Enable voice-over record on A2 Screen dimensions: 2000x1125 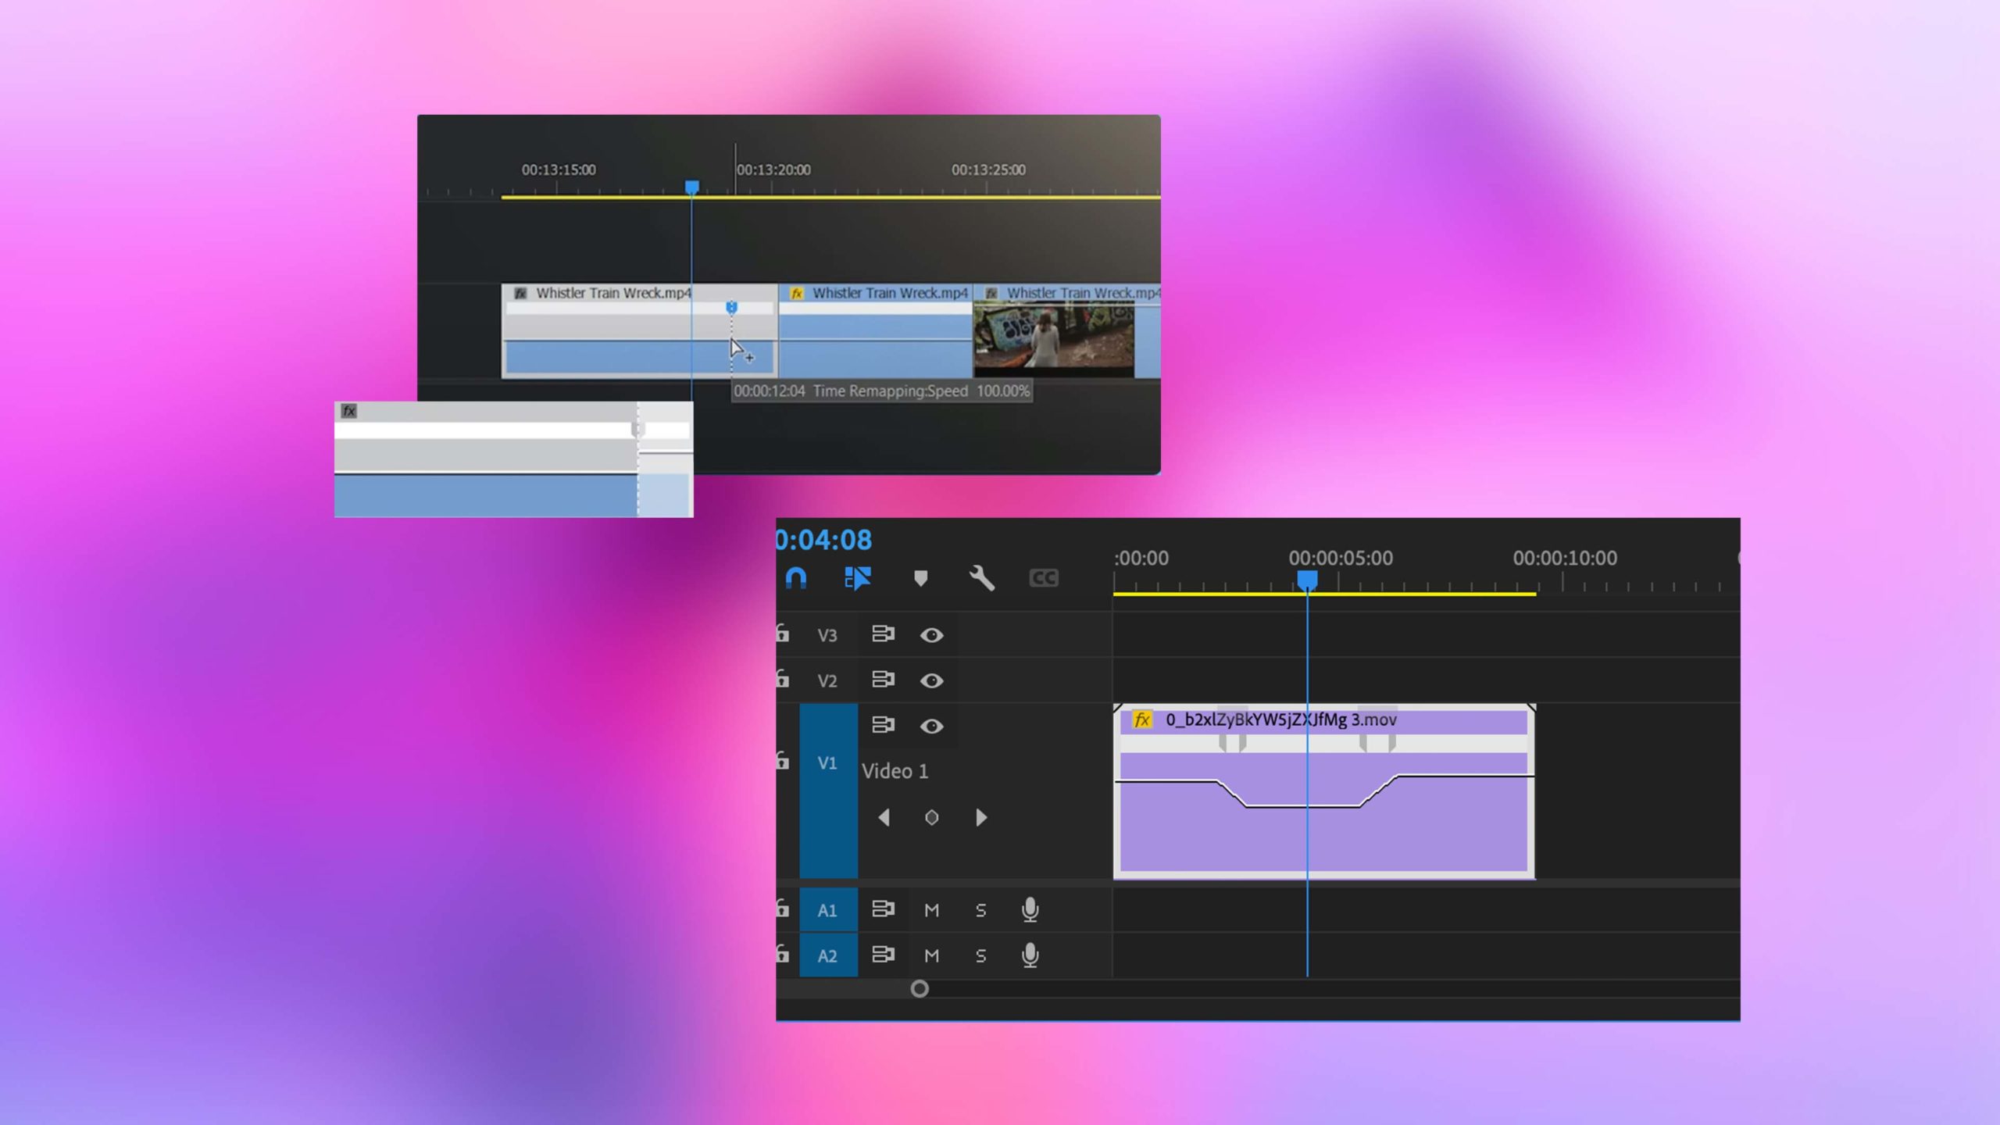1030,955
